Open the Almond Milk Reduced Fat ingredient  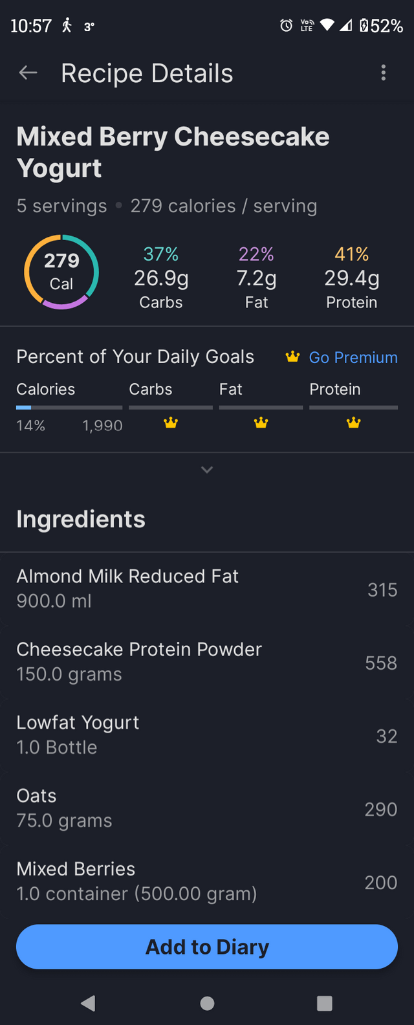207,589
